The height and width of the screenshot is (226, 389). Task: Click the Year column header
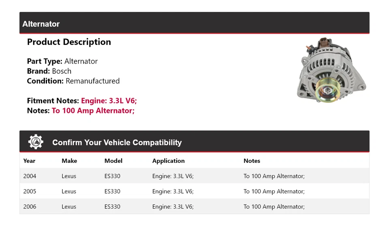click(29, 161)
